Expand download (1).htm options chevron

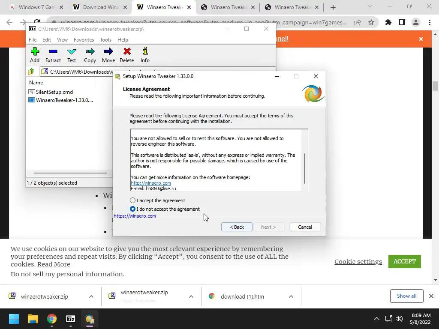(291, 296)
